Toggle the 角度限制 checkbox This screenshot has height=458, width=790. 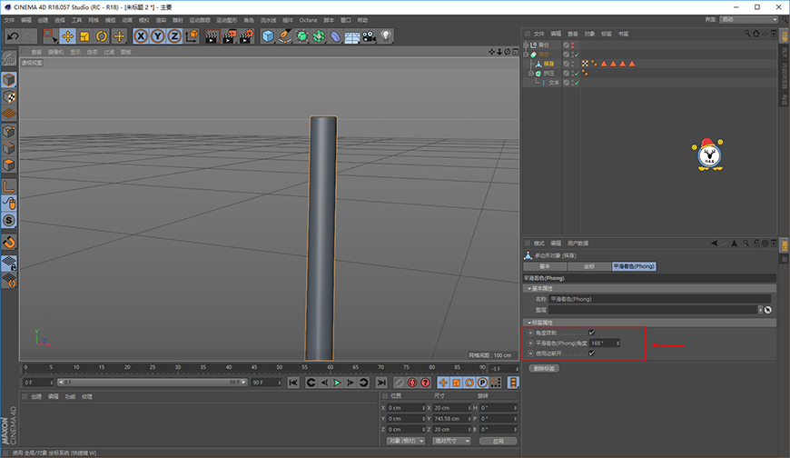(591, 333)
